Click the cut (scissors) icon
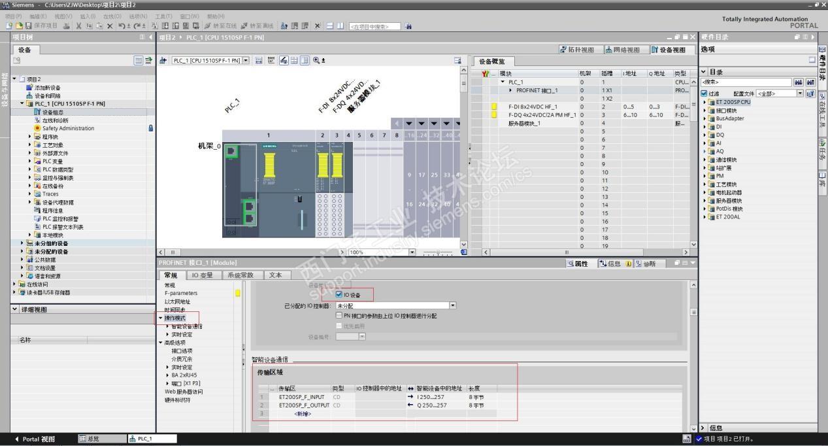Screen dimensions: 828x446 78,26
